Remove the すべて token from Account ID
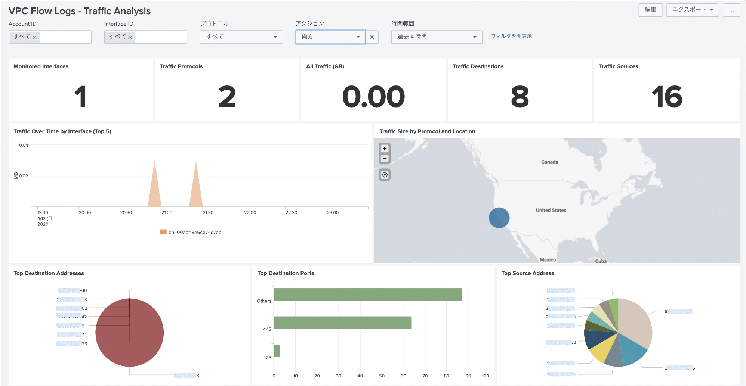746x386 pixels. (34, 37)
